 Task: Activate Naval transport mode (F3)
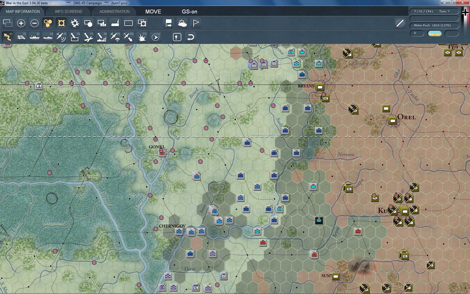[34, 37]
